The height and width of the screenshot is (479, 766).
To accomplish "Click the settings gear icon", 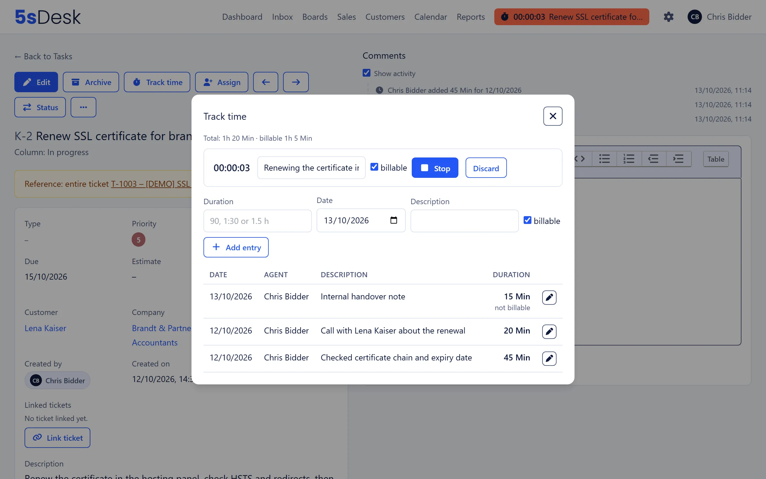I will tap(668, 17).
